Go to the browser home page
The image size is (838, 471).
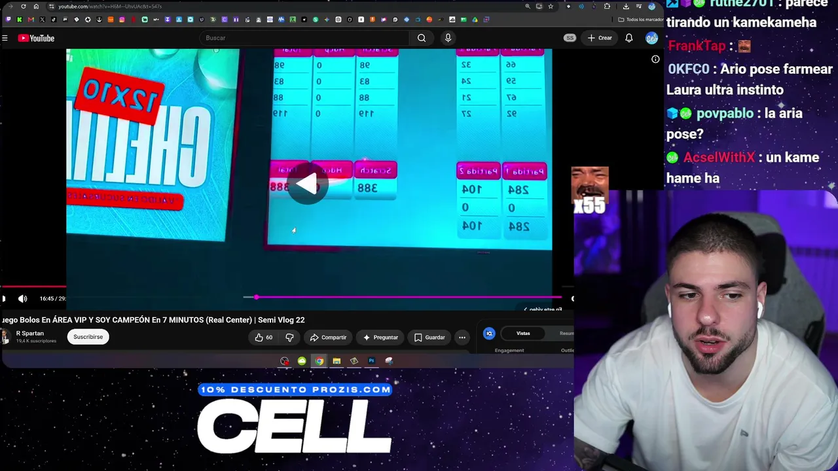coord(36,7)
